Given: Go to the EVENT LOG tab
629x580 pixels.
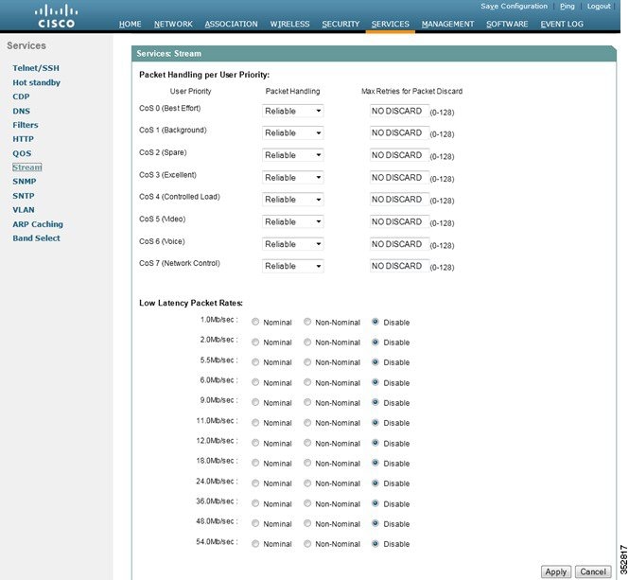Looking at the screenshot, I should (x=562, y=24).
